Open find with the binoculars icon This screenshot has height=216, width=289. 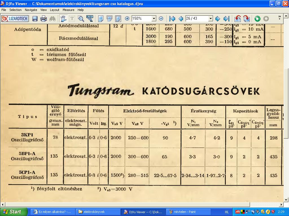click(x=52, y=19)
